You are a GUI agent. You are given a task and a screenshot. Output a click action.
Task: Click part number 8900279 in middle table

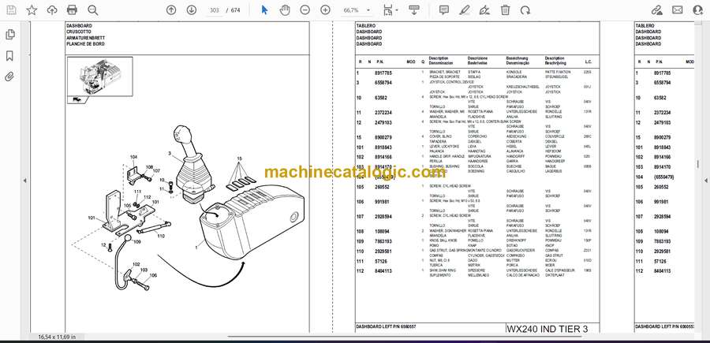(383, 137)
